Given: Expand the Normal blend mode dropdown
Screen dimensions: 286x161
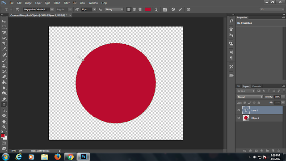Looking at the screenshot, I should click(x=250, y=97).
